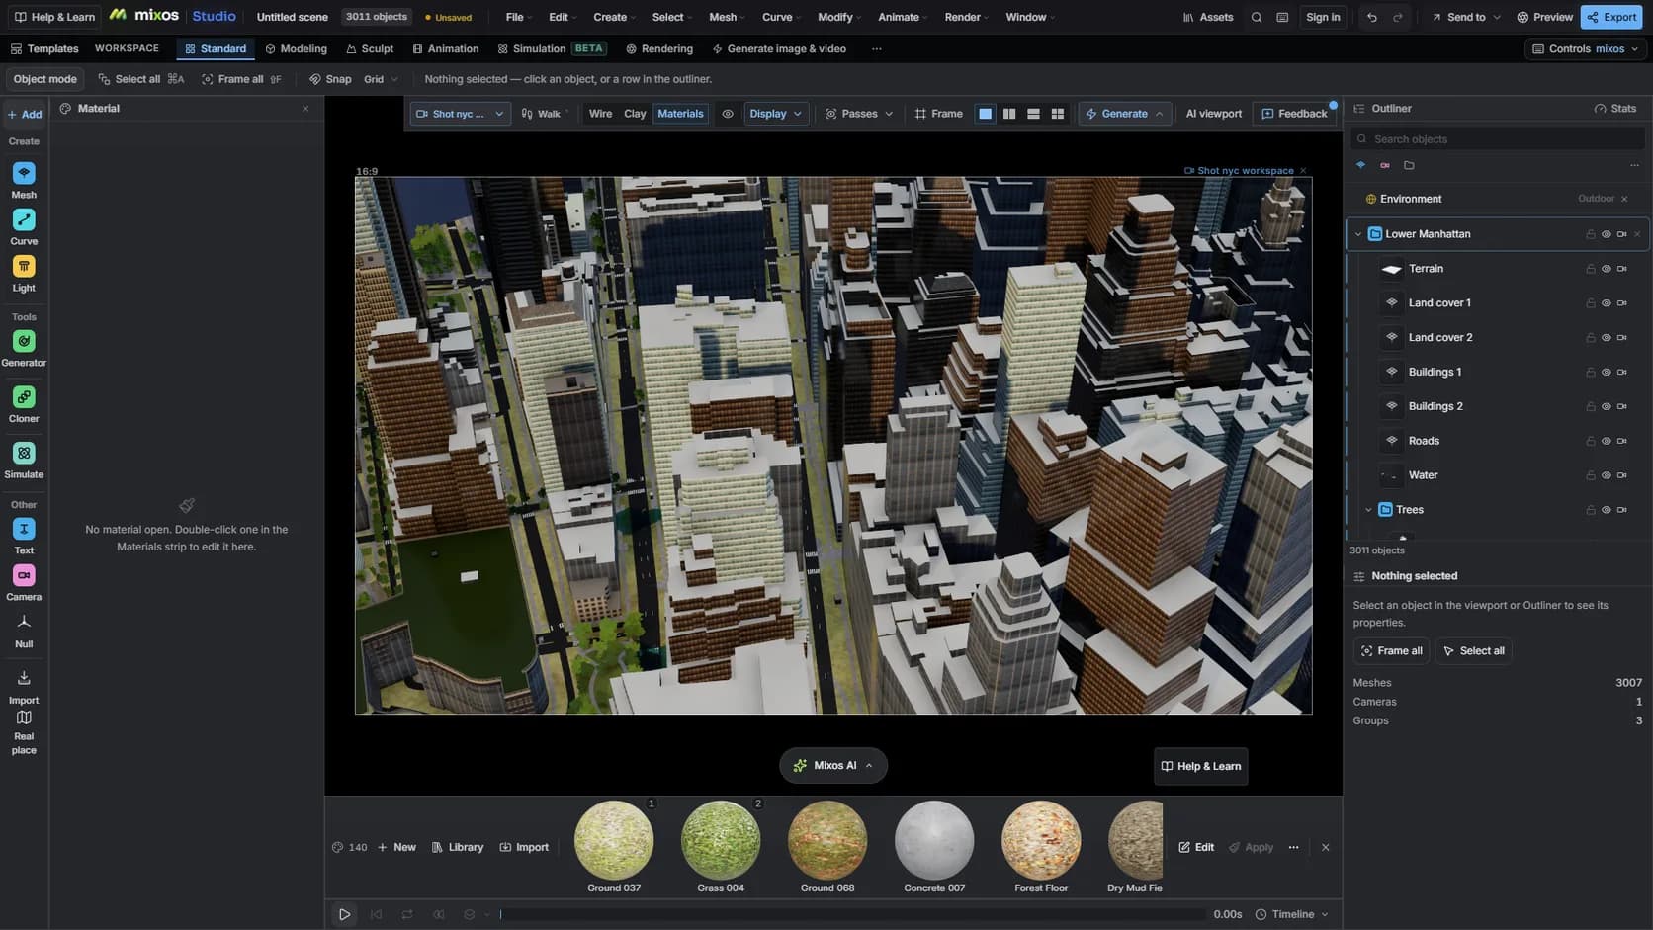Select the Concrete 007 material swatch
Viewport: 1653px width, 930px height.
point(934,840)
